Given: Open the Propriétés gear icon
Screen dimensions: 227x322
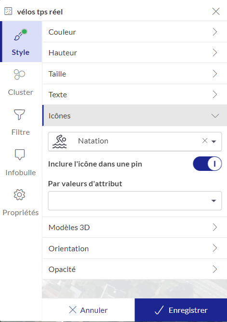Looking at the screenshot, I should (x=19, y=194).
